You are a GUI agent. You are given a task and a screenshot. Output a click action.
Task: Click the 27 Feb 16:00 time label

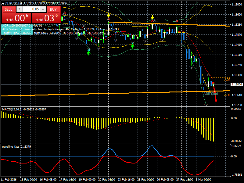tap(185, 179)
